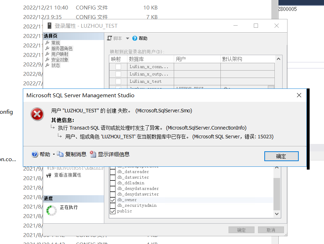Open the 脚本 dropdown arrow
324x244 pixels.
pyautogui.click(x=128, y=38)
